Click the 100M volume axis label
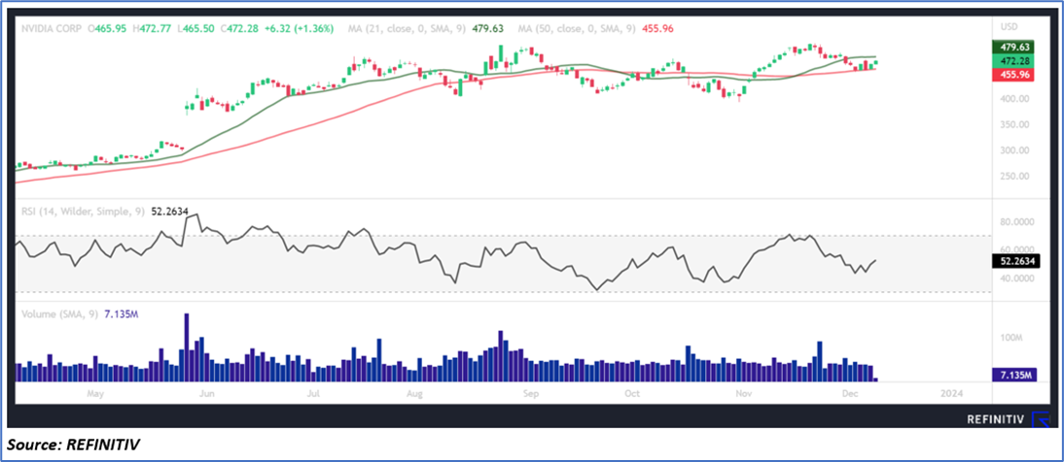 point(1011,338)
